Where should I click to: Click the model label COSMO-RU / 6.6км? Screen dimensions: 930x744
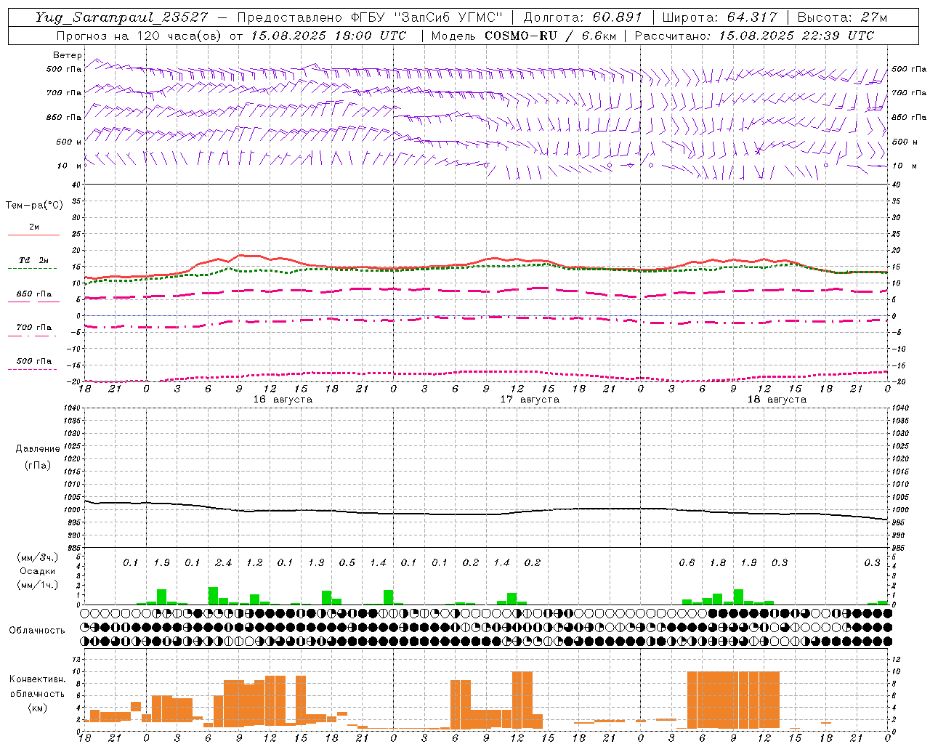(550, 36)
